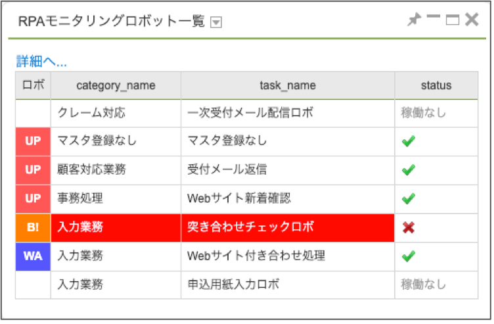Click the UP badge for 事務処理 row
This screenshot has width=494, height=324.
tap(33, 198)
